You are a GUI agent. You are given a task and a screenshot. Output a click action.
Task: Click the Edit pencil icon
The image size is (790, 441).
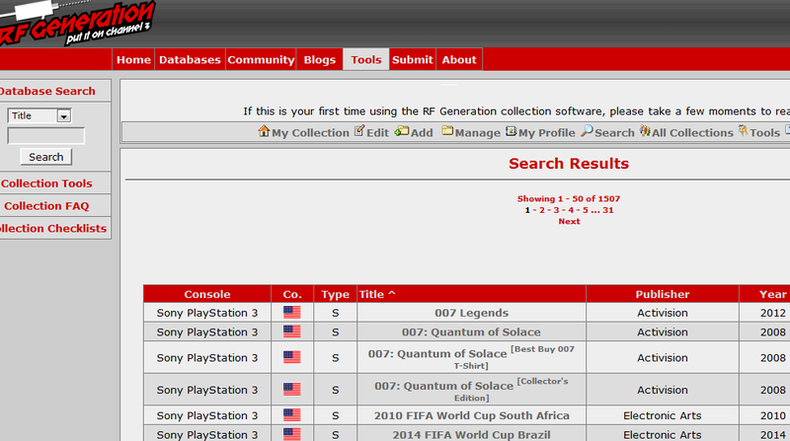pyautogui.click(x=358, y=131)
